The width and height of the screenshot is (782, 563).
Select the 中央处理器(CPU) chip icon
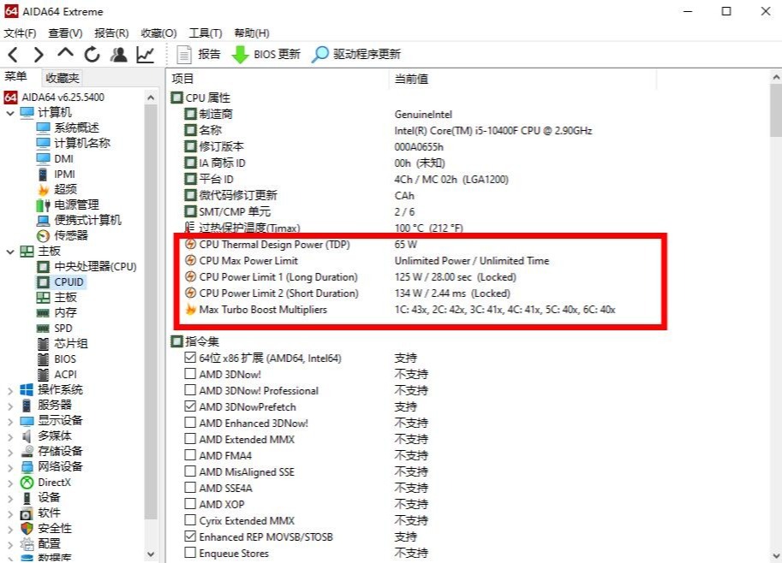tap(44, 267)
